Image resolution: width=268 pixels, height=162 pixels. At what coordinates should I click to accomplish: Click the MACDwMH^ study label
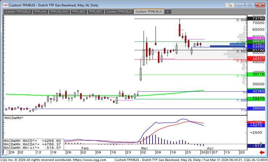14,118
